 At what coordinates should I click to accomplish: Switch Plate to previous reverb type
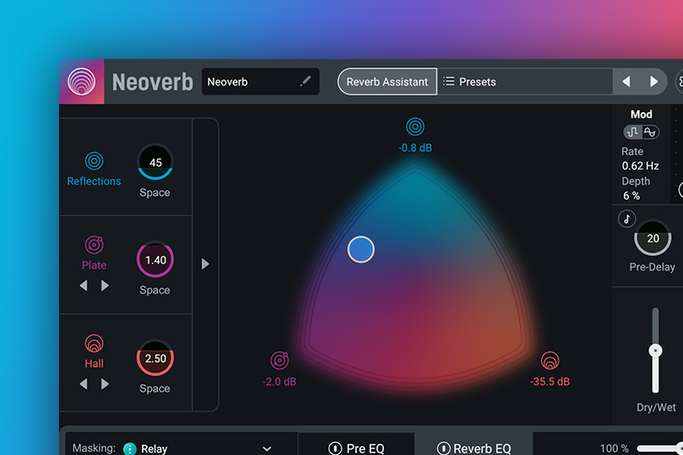[x=84, y=286]
